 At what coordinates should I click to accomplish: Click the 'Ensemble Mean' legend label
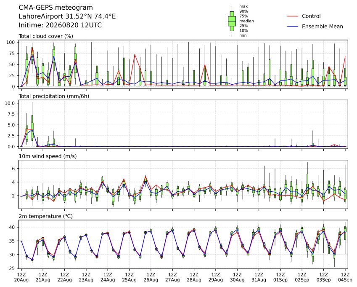point(323,27)
